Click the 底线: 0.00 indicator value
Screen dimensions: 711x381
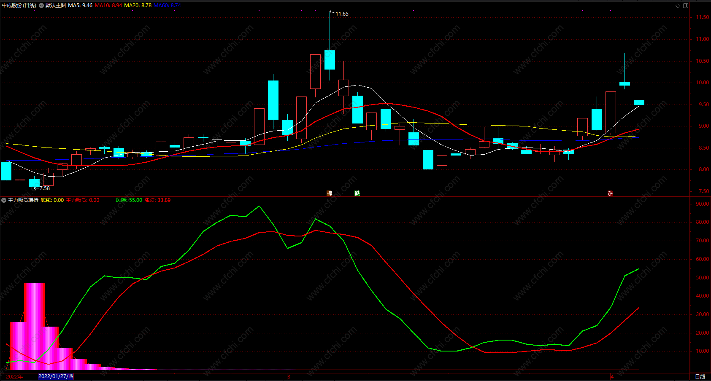point(52,200)
